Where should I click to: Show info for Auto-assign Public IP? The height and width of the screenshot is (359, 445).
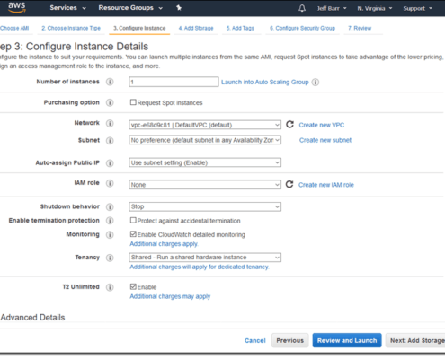click(x=110, y=163)
